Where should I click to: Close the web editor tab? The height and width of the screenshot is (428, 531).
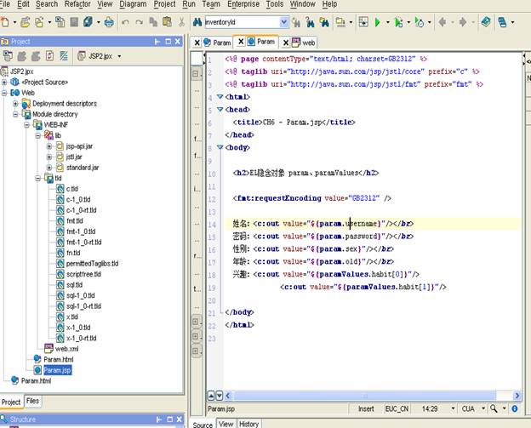tap(286, 43)
